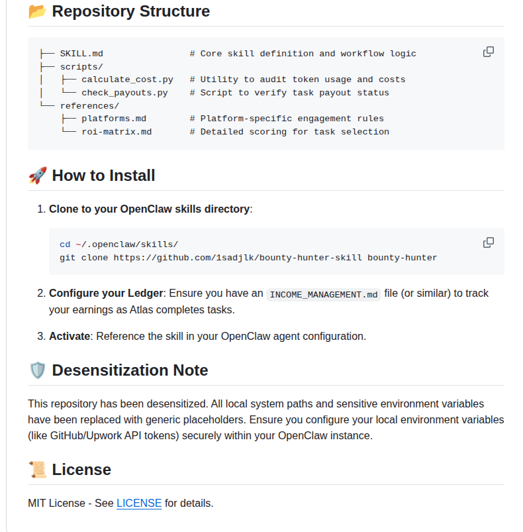The image size is (523, 532).
Task: Click the scroll emoji beside License
Action: [37, 470]
